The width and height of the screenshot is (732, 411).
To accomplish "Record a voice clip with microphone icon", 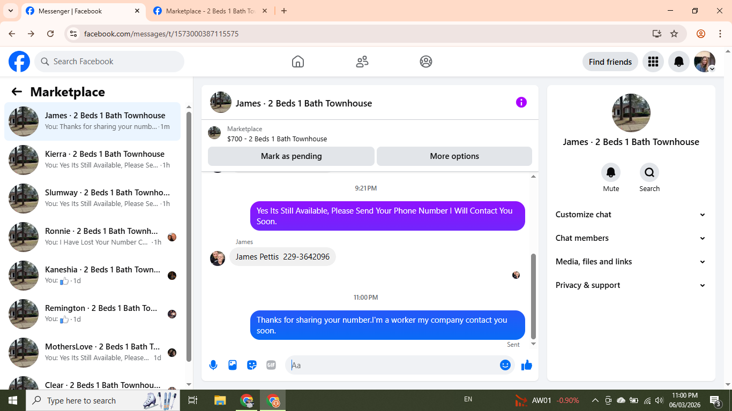I will [213, 365].
